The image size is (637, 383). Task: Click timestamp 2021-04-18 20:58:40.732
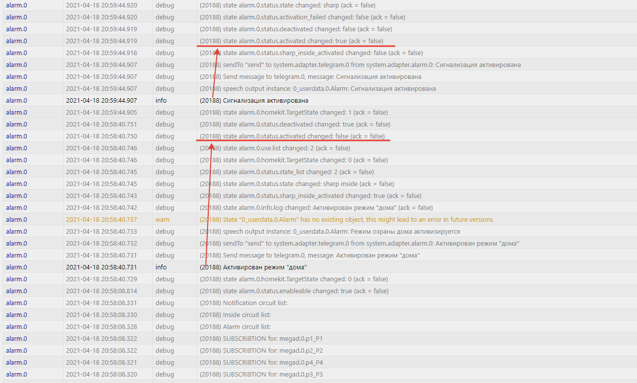coord(101,243)
